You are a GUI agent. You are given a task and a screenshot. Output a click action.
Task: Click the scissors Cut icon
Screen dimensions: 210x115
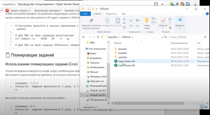pos(124,19)
